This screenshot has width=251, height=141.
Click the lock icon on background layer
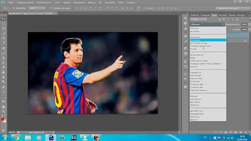(245, 41)
